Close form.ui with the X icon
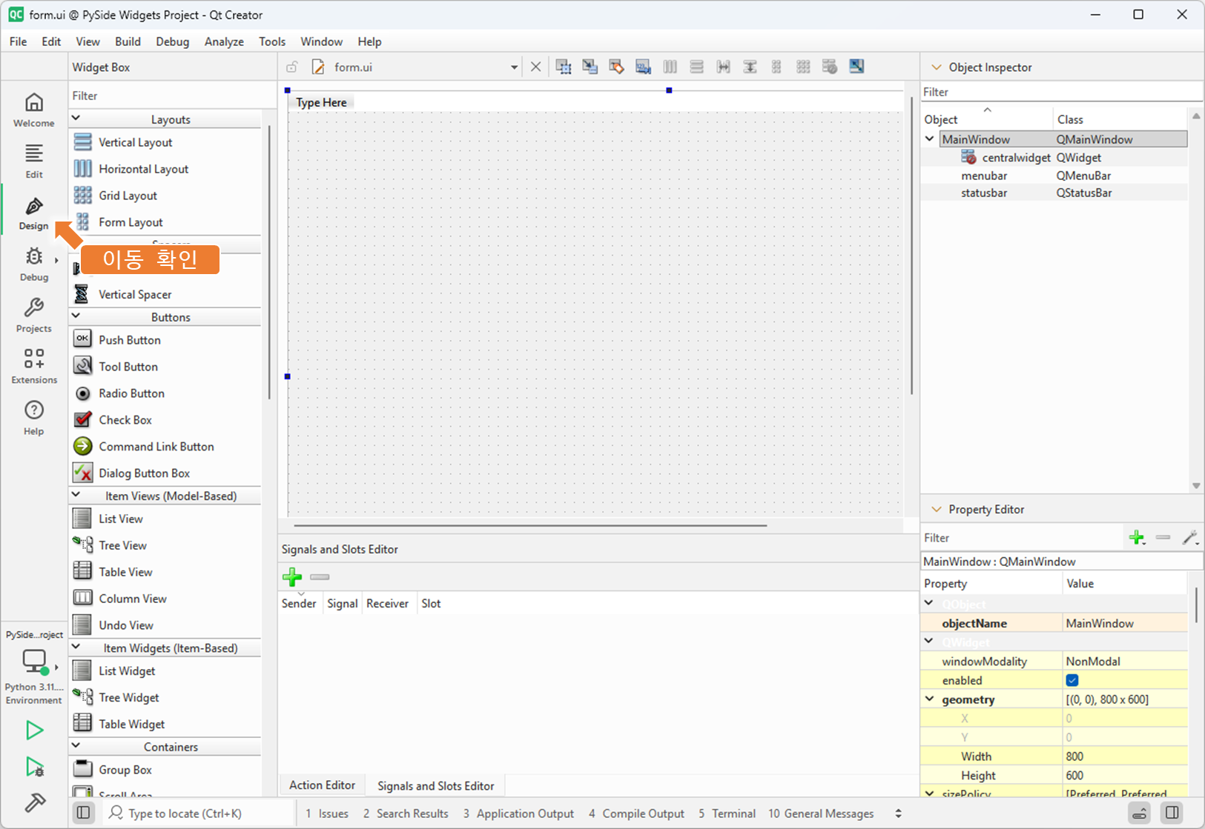The height and width of the screenshot is (829, 1205). point(536,67)
